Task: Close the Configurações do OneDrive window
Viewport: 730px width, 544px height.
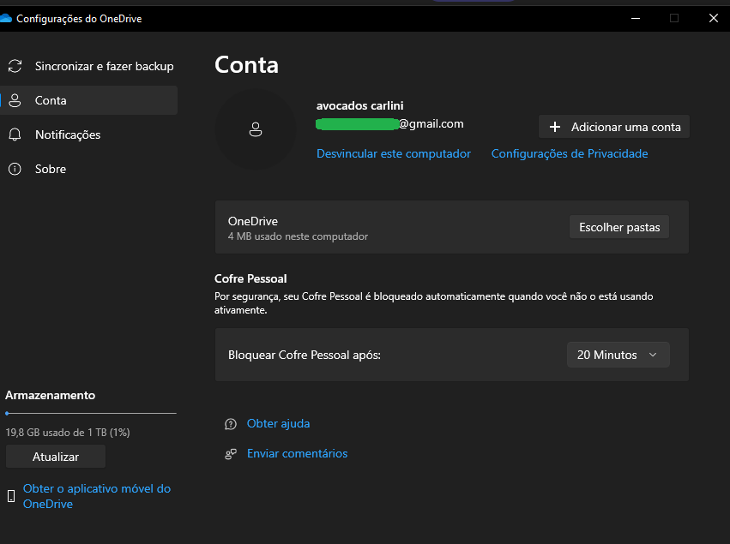Action: [713, 18]
